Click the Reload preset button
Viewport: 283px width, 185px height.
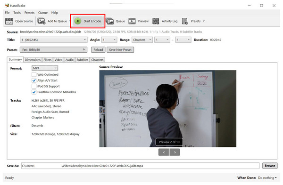click(x=98, y=50)
